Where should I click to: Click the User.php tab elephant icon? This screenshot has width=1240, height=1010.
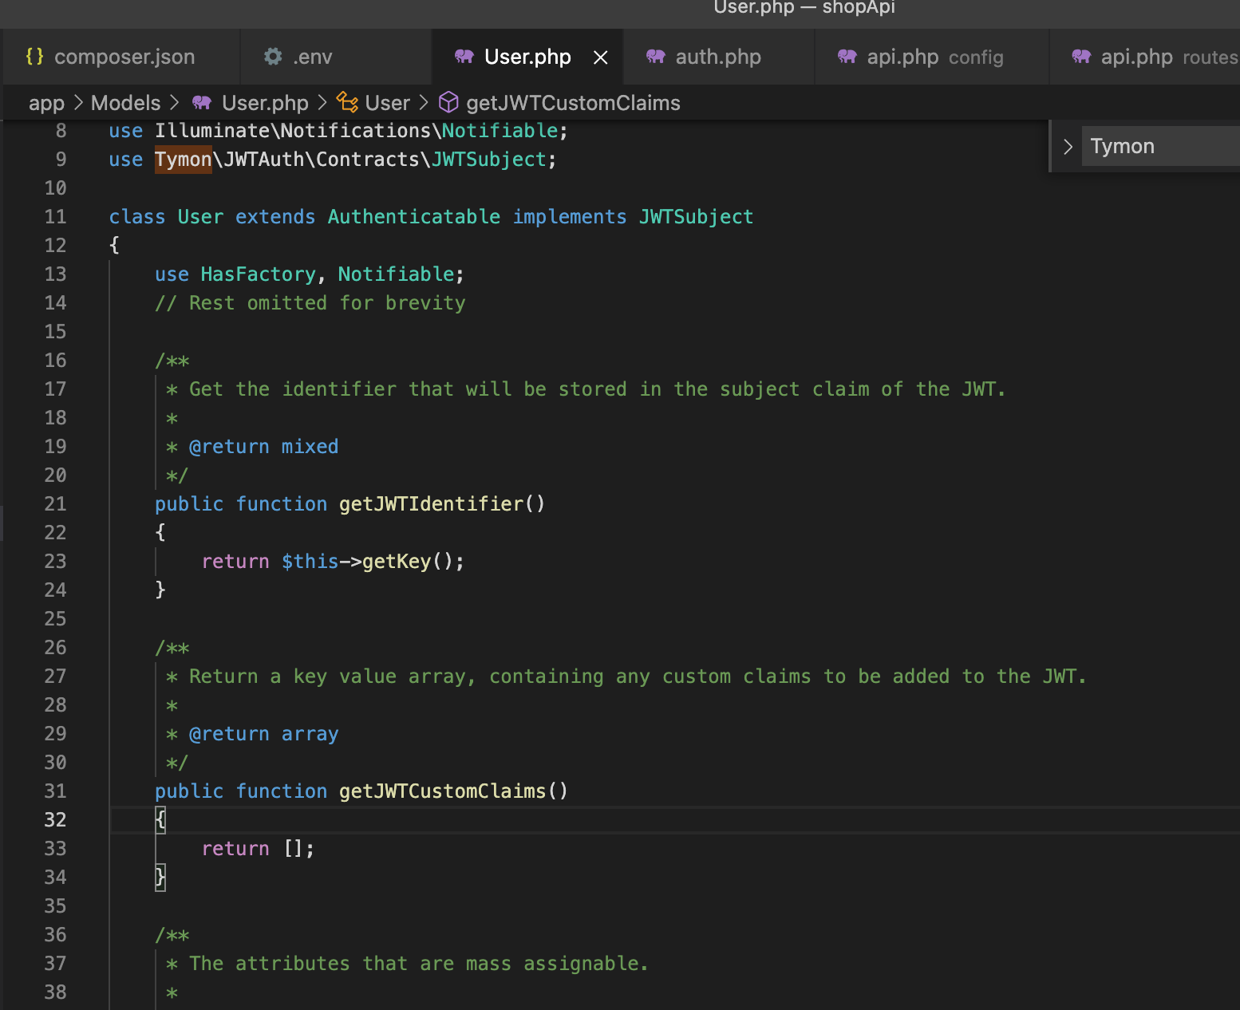(464, 57)
